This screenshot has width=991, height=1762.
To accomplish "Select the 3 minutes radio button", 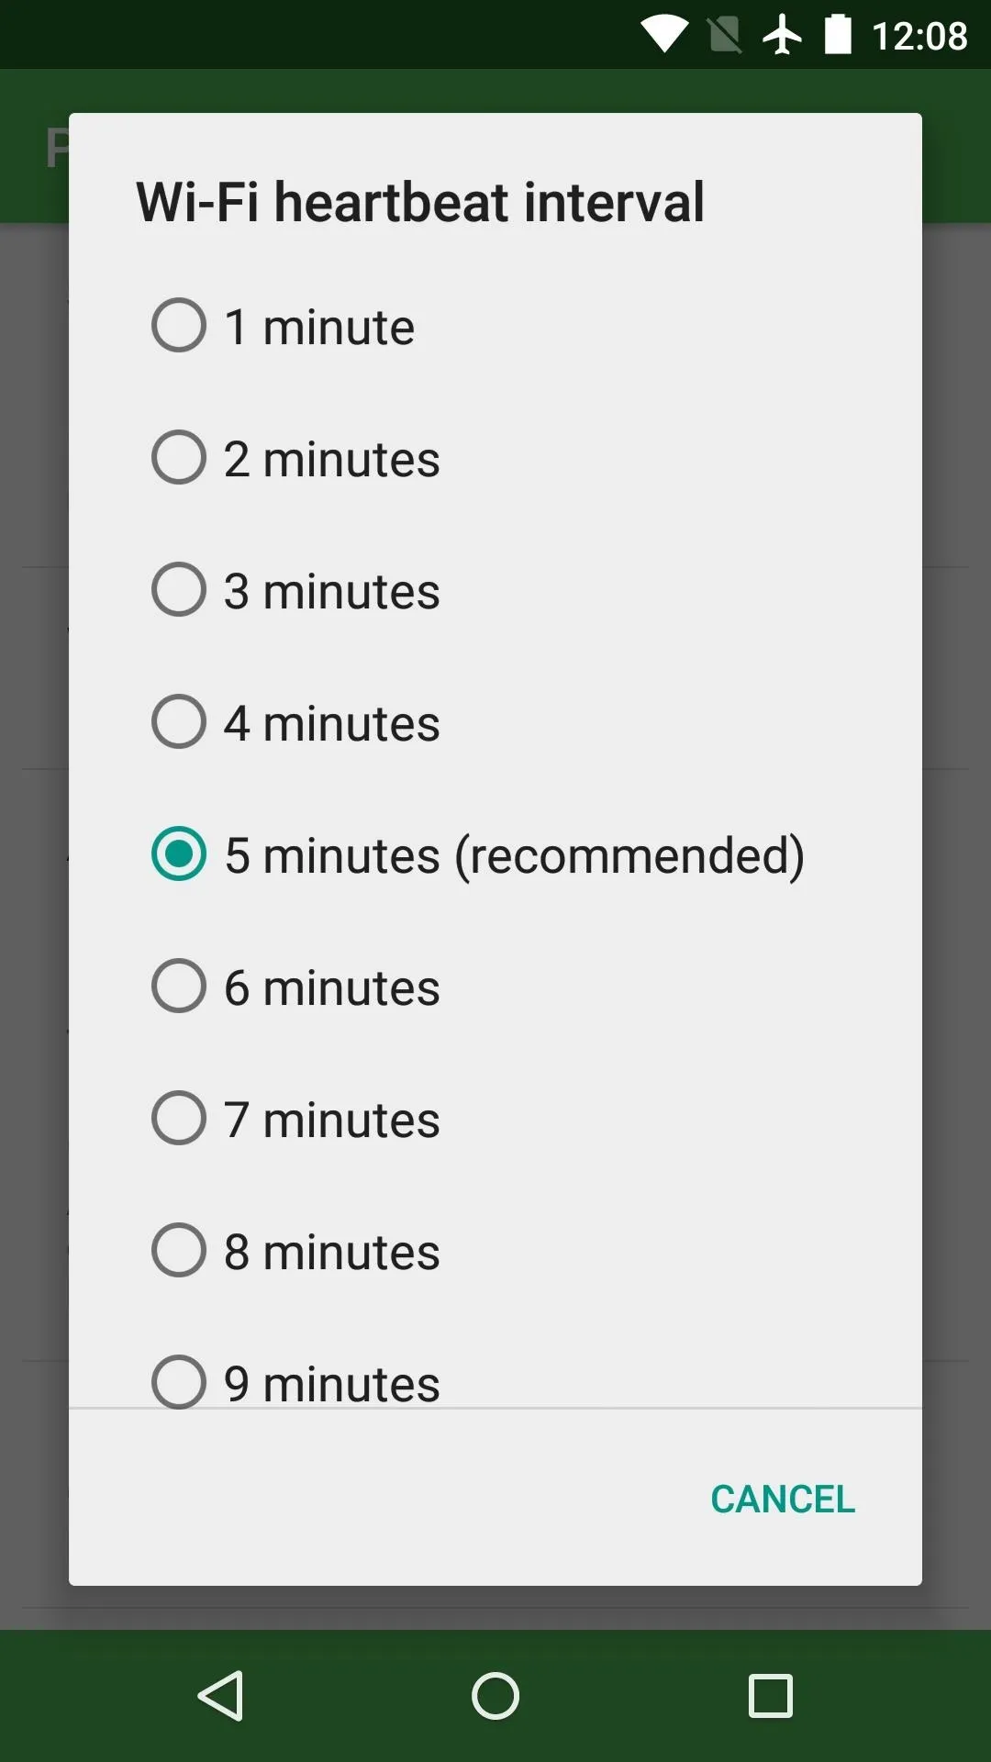I will click(x=495, y=591).
